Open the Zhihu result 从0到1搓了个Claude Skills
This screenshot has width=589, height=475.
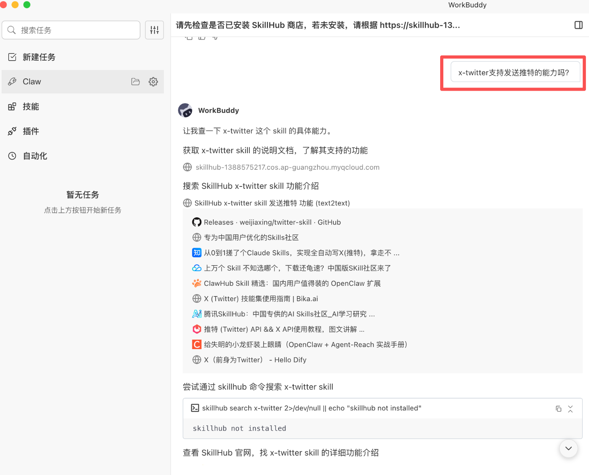click(302, 253)
